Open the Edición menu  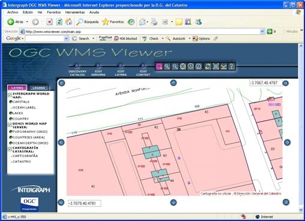pyautogui.click(x=28, y=13)
